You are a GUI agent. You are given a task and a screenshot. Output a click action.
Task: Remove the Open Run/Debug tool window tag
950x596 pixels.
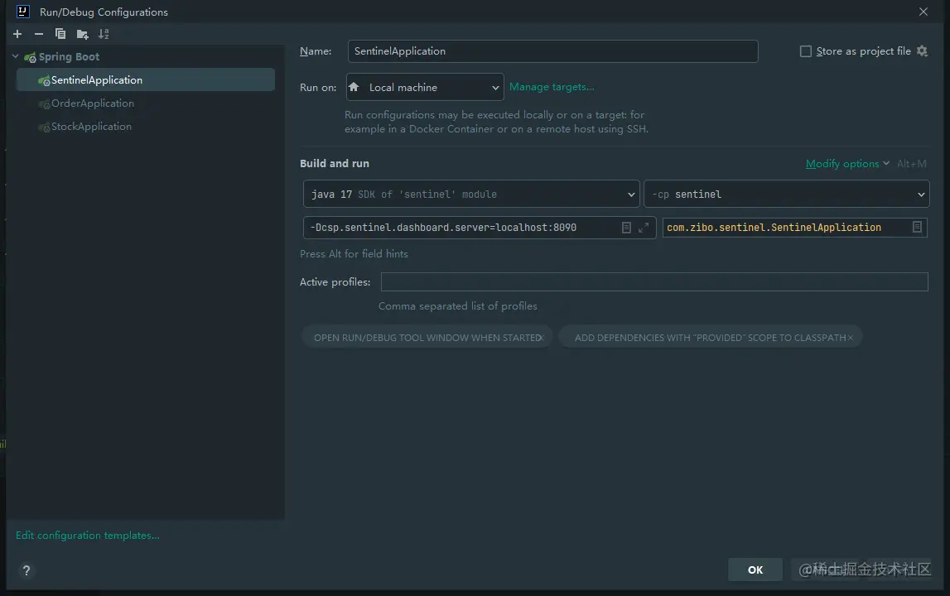click(542, 338)
